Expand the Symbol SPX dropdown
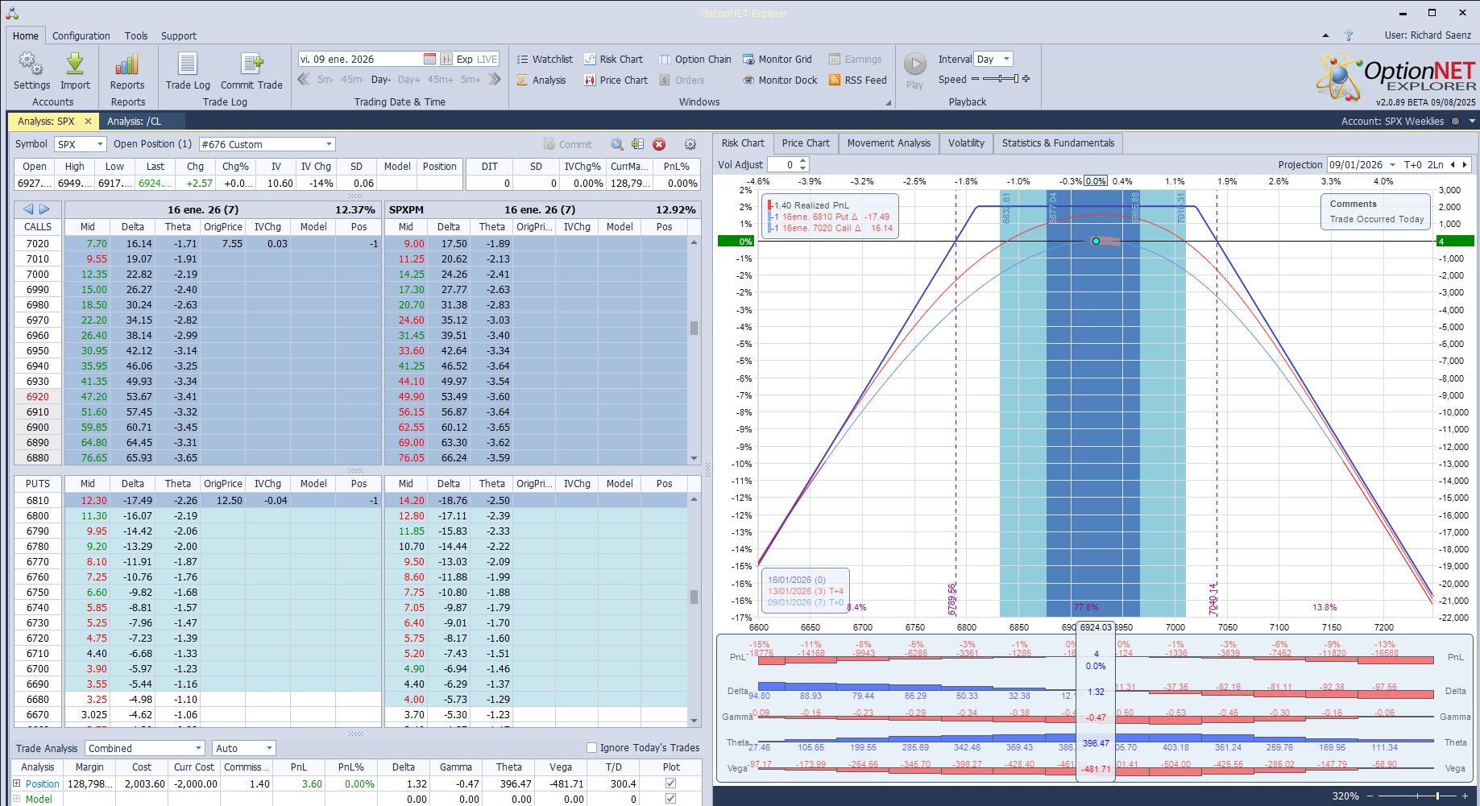Image resolution: width=1480 pixels, height=806 pixels. click(100, 144)
